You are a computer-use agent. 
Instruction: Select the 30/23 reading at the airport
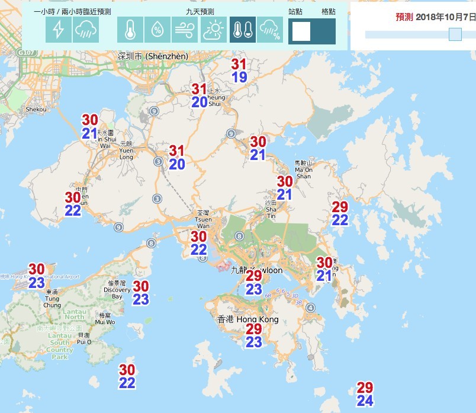pos(37,276)
